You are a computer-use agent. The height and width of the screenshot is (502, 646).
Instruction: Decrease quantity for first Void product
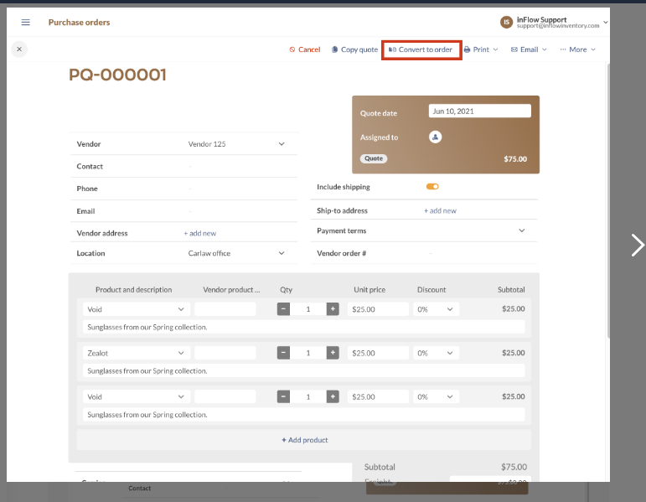click(x=283, y=309)
